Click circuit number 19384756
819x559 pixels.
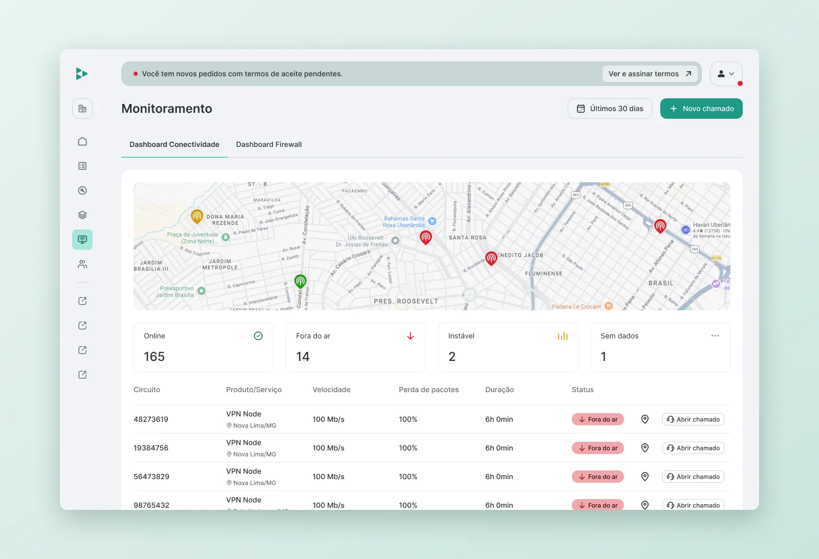coord(151,448)
